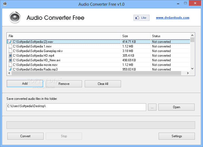Click the video icon of Softpedia HD_New.avi
The height and width of the screenshot is (147, 203).
[x=10, y=60]
